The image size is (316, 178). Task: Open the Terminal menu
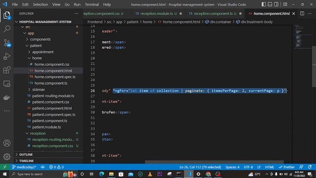click(x=92, y=4)
